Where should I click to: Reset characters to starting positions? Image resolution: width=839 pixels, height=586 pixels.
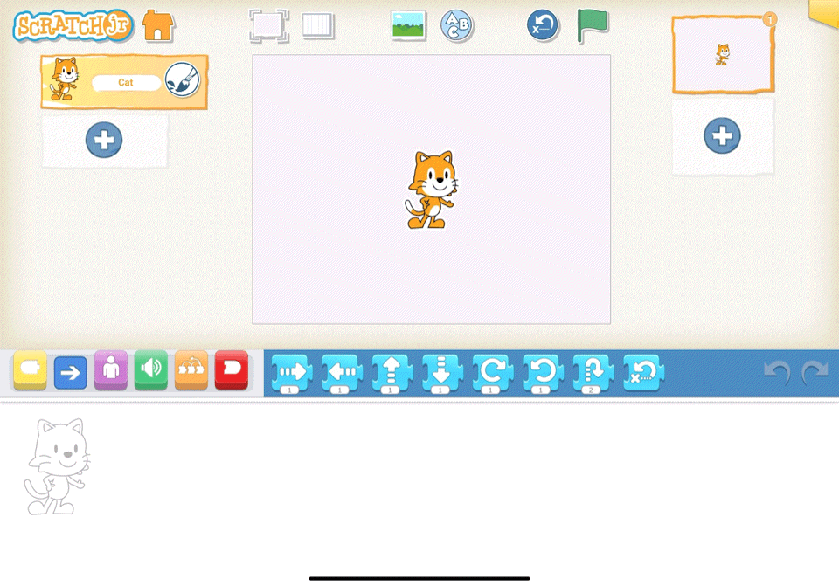coord(543,25)
